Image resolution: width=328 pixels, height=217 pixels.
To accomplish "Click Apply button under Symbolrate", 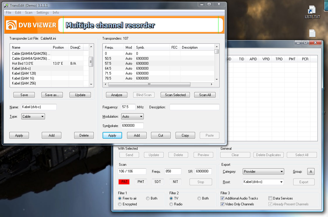I will pos(112,135).
